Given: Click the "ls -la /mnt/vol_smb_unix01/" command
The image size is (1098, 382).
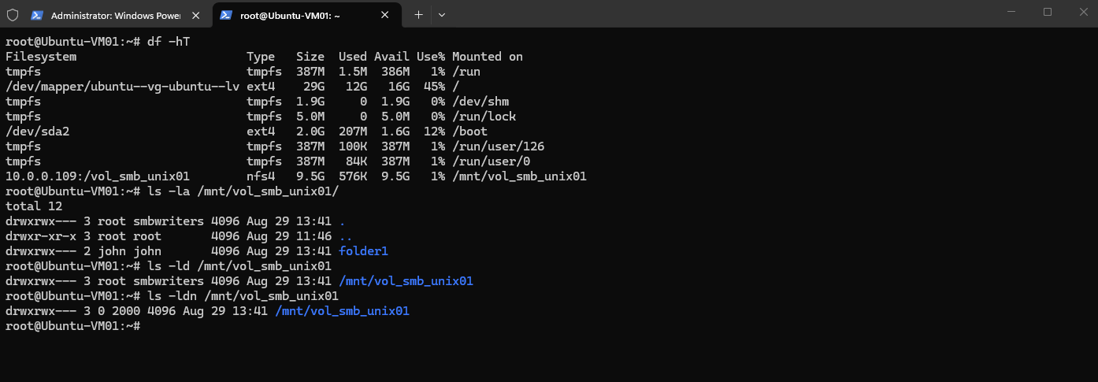Looking at the screenshot, I should pyautogui.click(x=243, y=191).
